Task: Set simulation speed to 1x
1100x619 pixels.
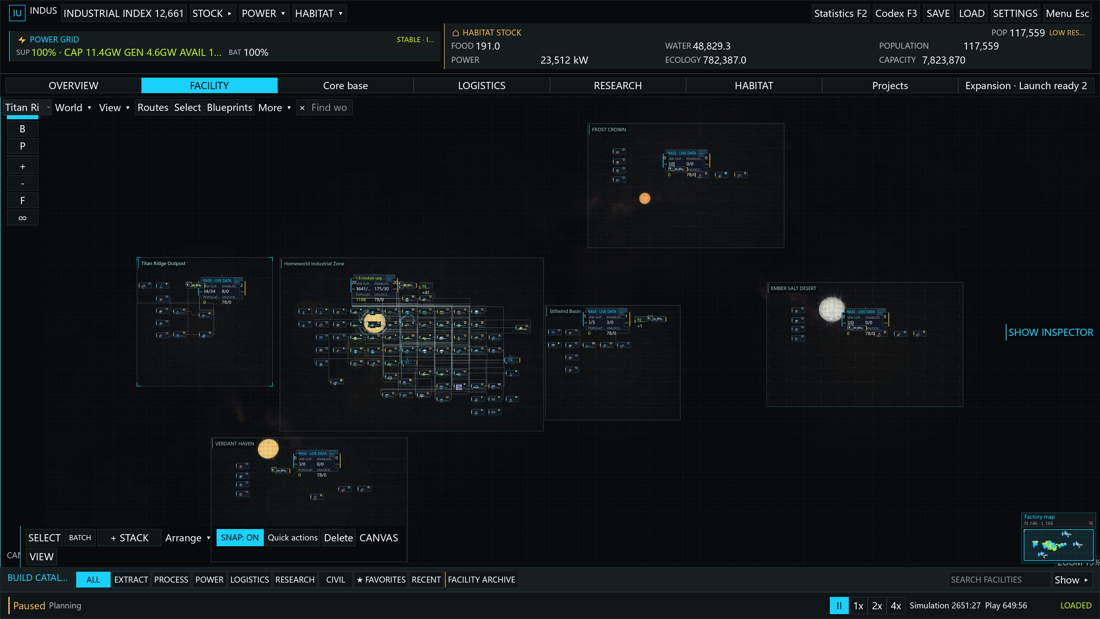Action: click(x=858, y=606)
